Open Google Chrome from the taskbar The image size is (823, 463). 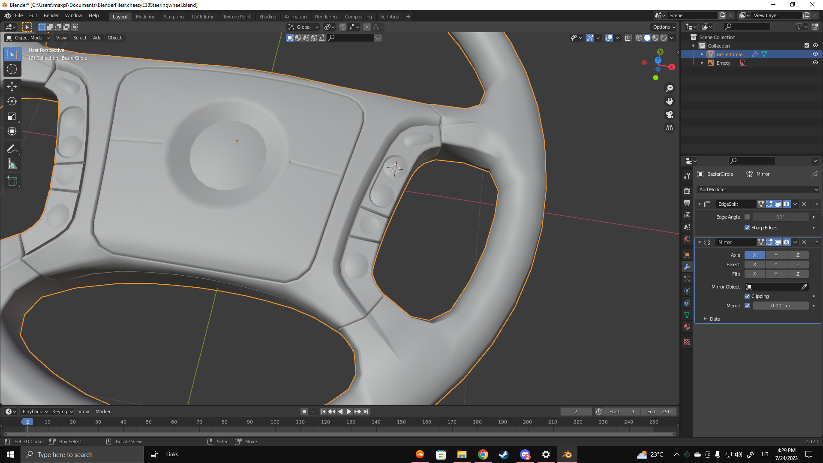tap(483, 454)
